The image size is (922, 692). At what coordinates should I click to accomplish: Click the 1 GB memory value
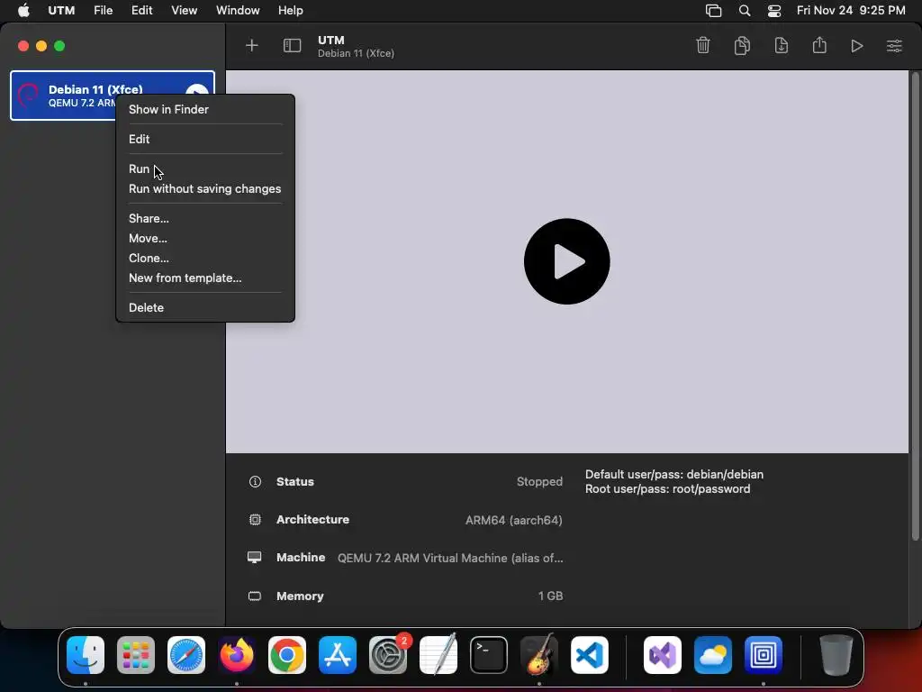tap(550, 596)
